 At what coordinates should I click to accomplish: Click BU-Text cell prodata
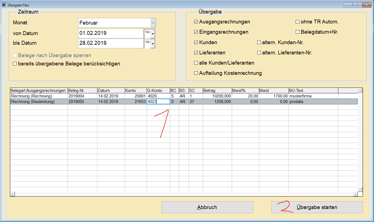click(313, 102)
